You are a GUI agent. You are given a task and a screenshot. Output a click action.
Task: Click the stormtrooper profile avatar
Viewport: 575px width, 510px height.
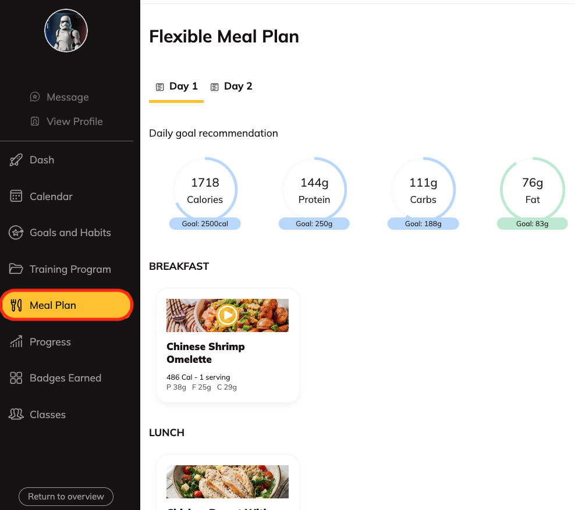tap(66, 30)
